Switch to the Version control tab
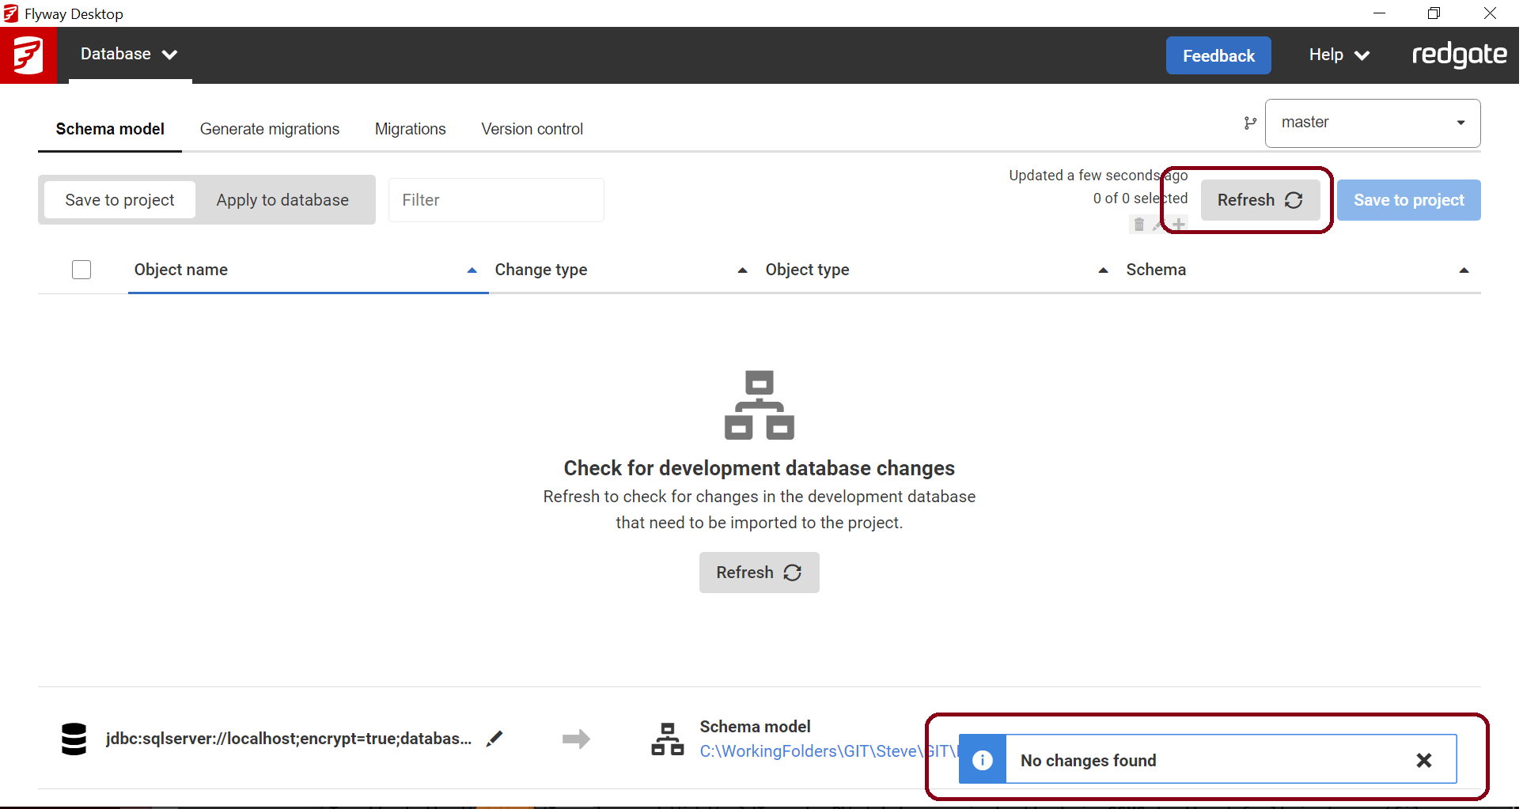Viewport: 1523px width, 809px height. coord(532,129)
